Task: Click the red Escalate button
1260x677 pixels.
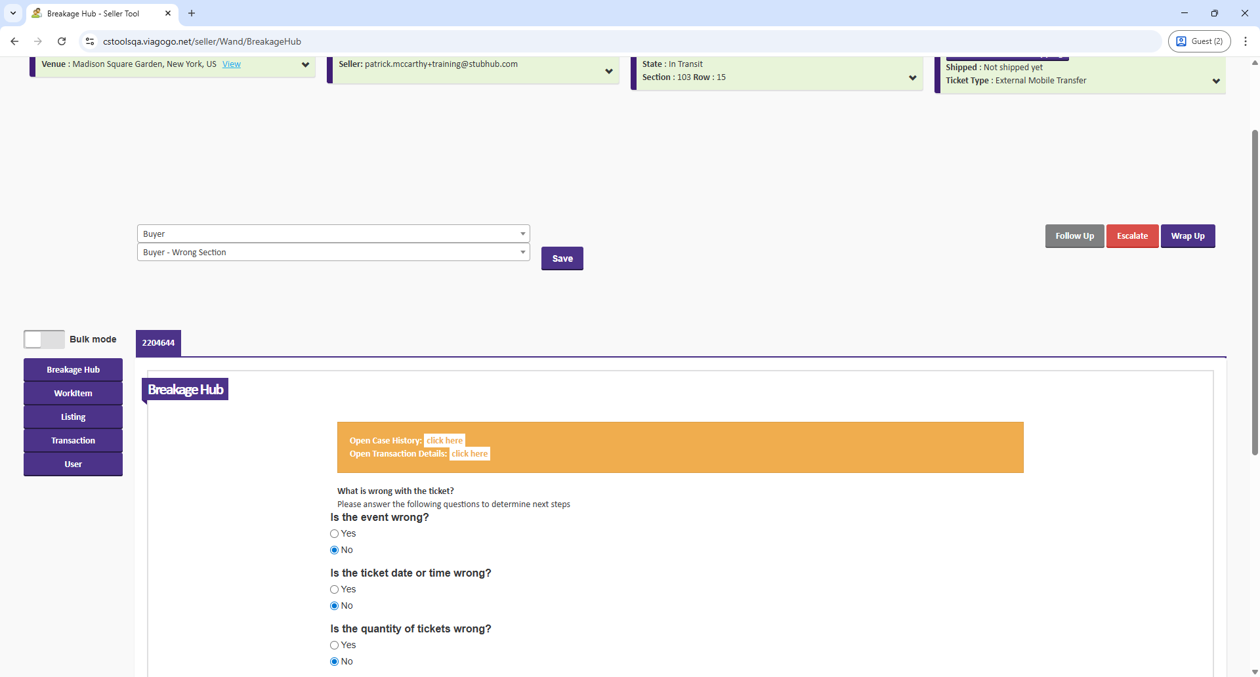Action: click(1132, 236)
